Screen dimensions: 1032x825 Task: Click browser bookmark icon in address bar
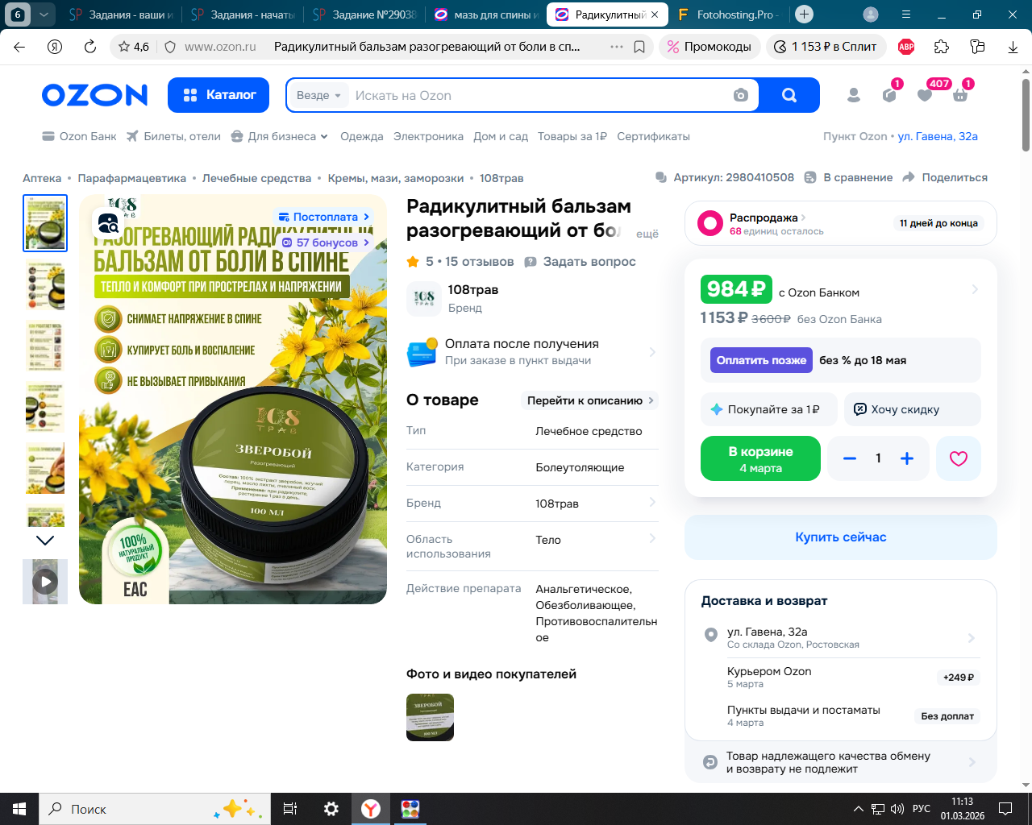coord(639,47)
